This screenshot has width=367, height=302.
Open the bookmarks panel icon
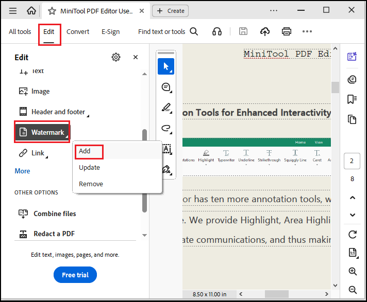click(x=352, y=99)
